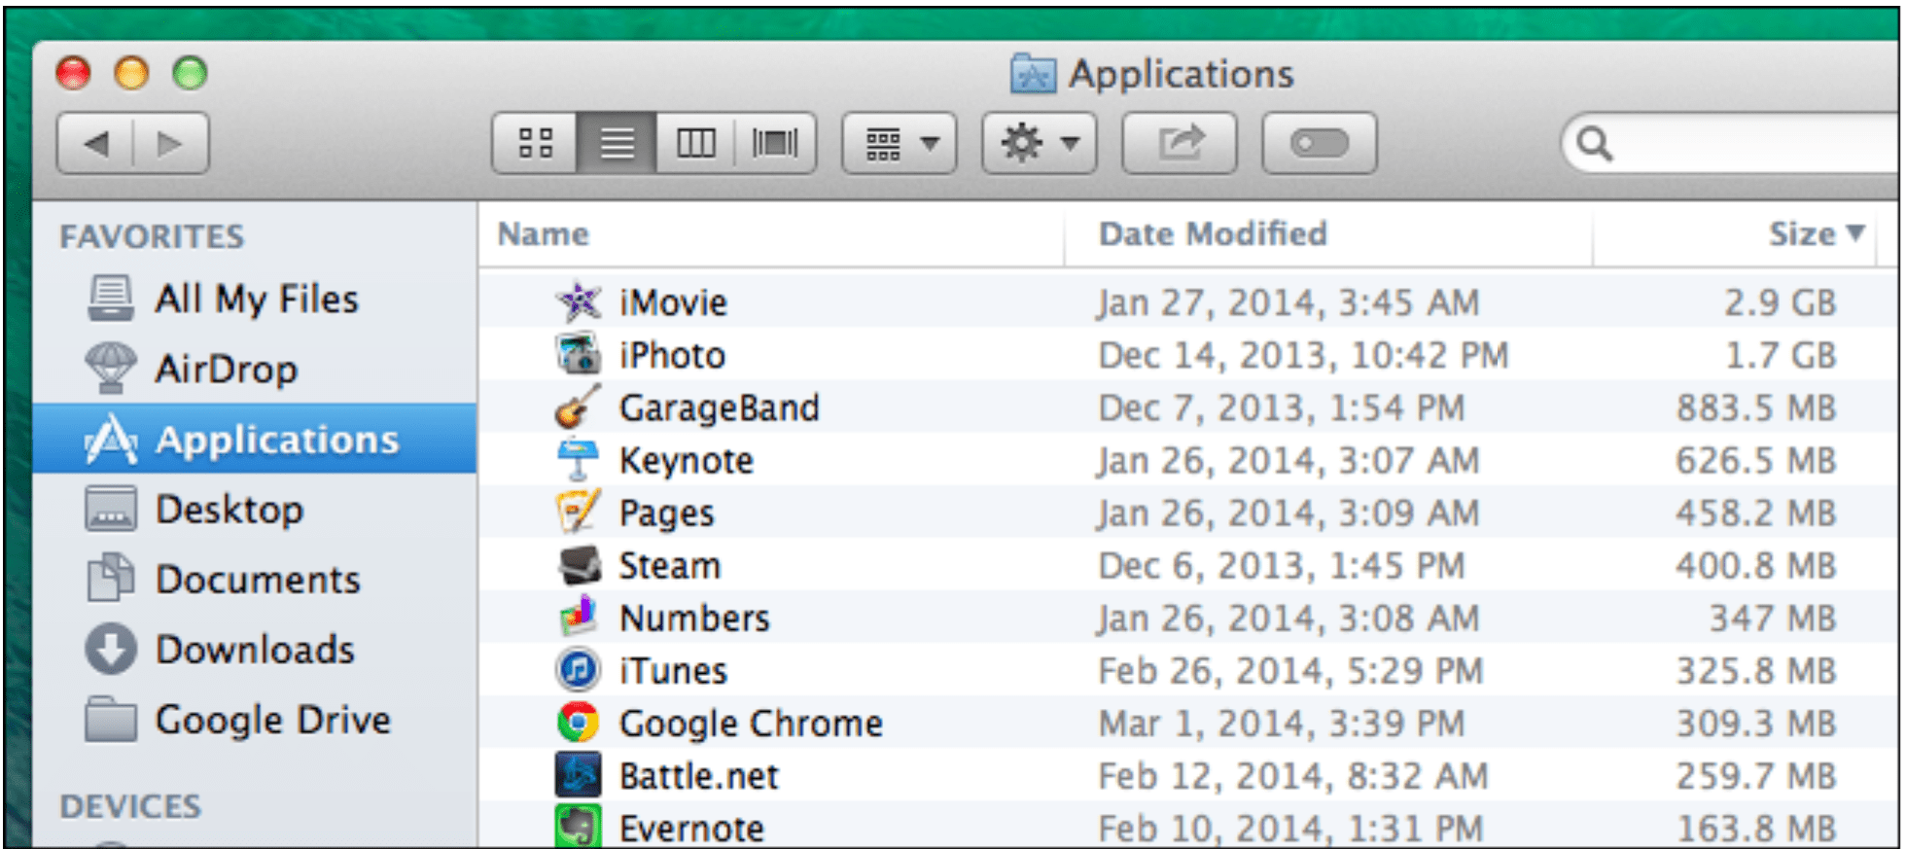Select the GarageBand name text
The image size is (1906, 849).
[720, 407]
